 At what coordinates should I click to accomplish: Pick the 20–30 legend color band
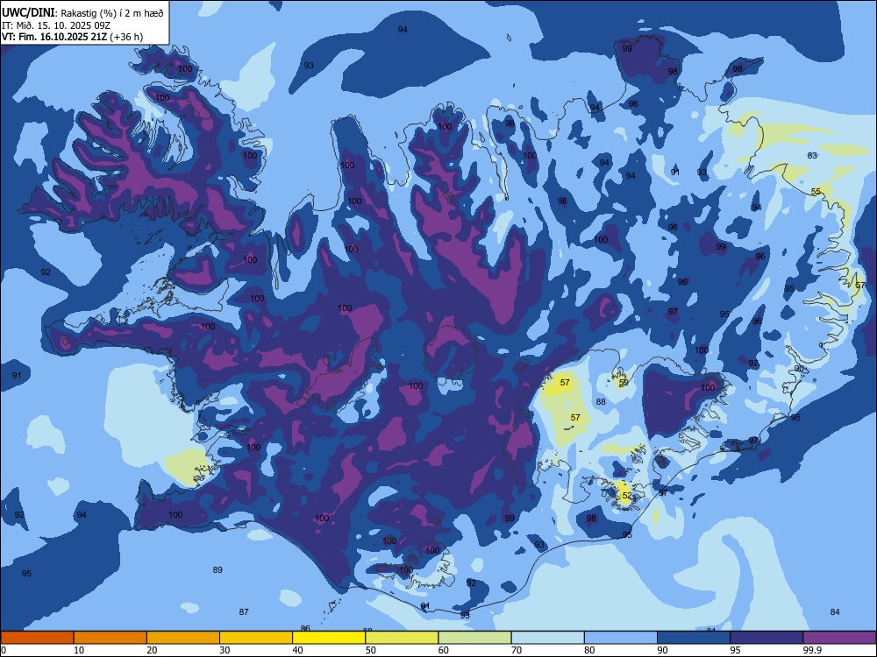tap(183, 638)
